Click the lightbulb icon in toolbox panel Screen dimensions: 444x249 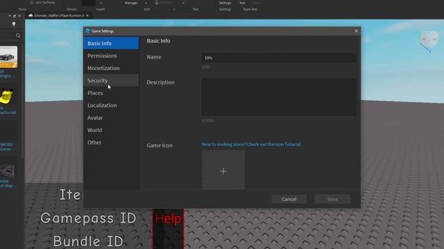(14, 24)
